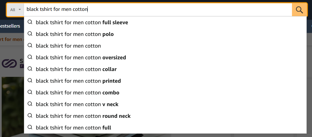This screenshot has height=137, width=312.
Task: Open the Bestsellers navigation link
Action: pyautogui.click(x=10, y=26)
